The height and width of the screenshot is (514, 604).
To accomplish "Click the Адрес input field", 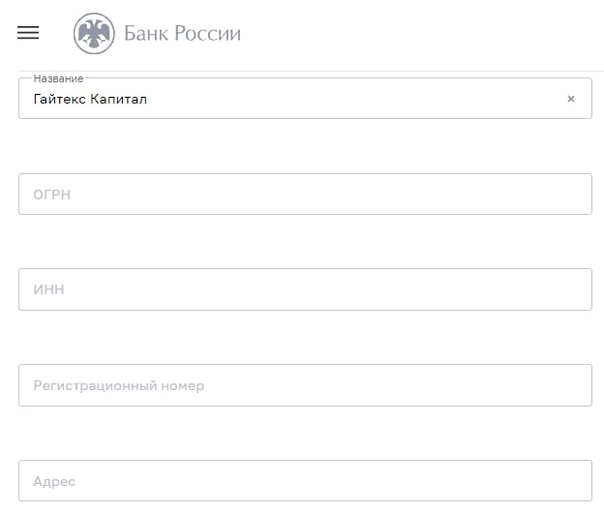I will coord(305,480).
